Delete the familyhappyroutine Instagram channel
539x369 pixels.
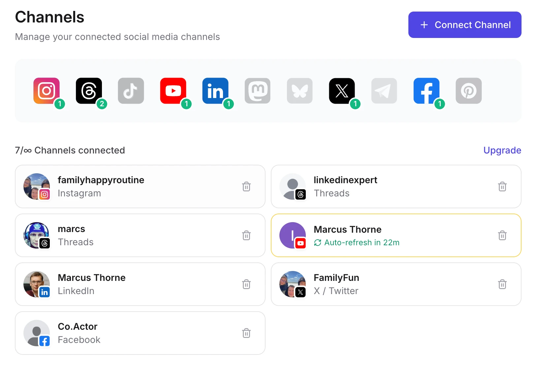(x=246, y=186)
